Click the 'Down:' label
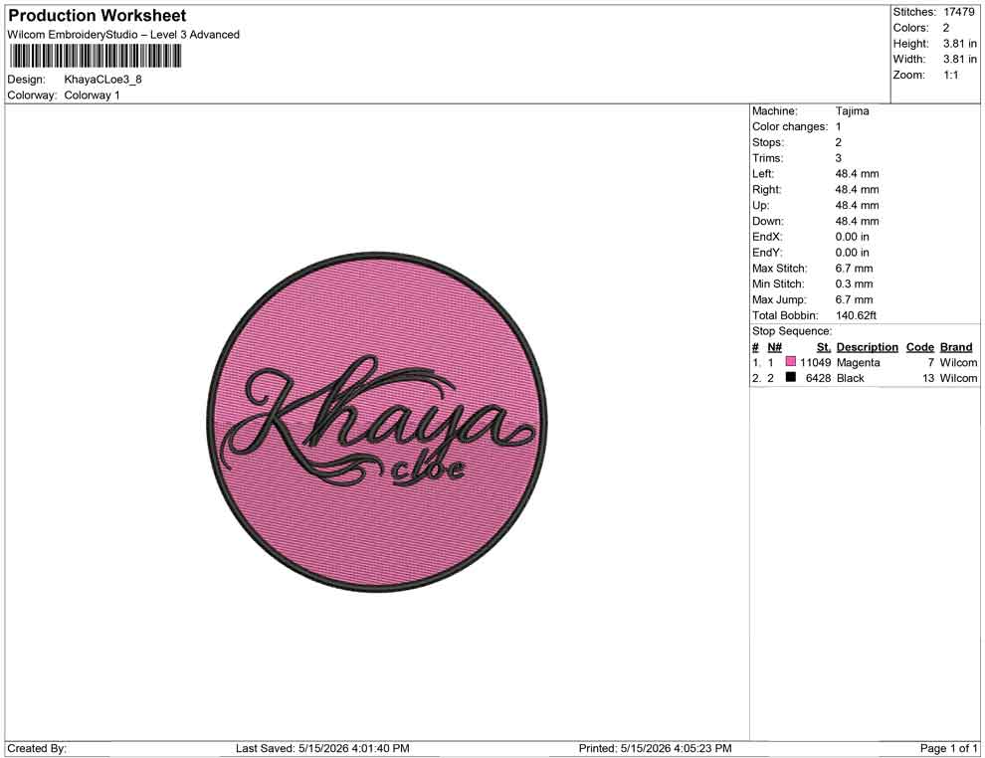This screenshot has height=758, width=985. click(x=768, y=221)
